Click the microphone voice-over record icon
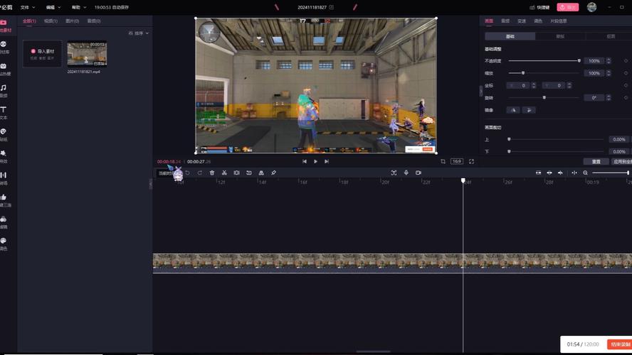The height and width of the screenshot is (355, 632). pyautogui.click(x=406, y=173)
